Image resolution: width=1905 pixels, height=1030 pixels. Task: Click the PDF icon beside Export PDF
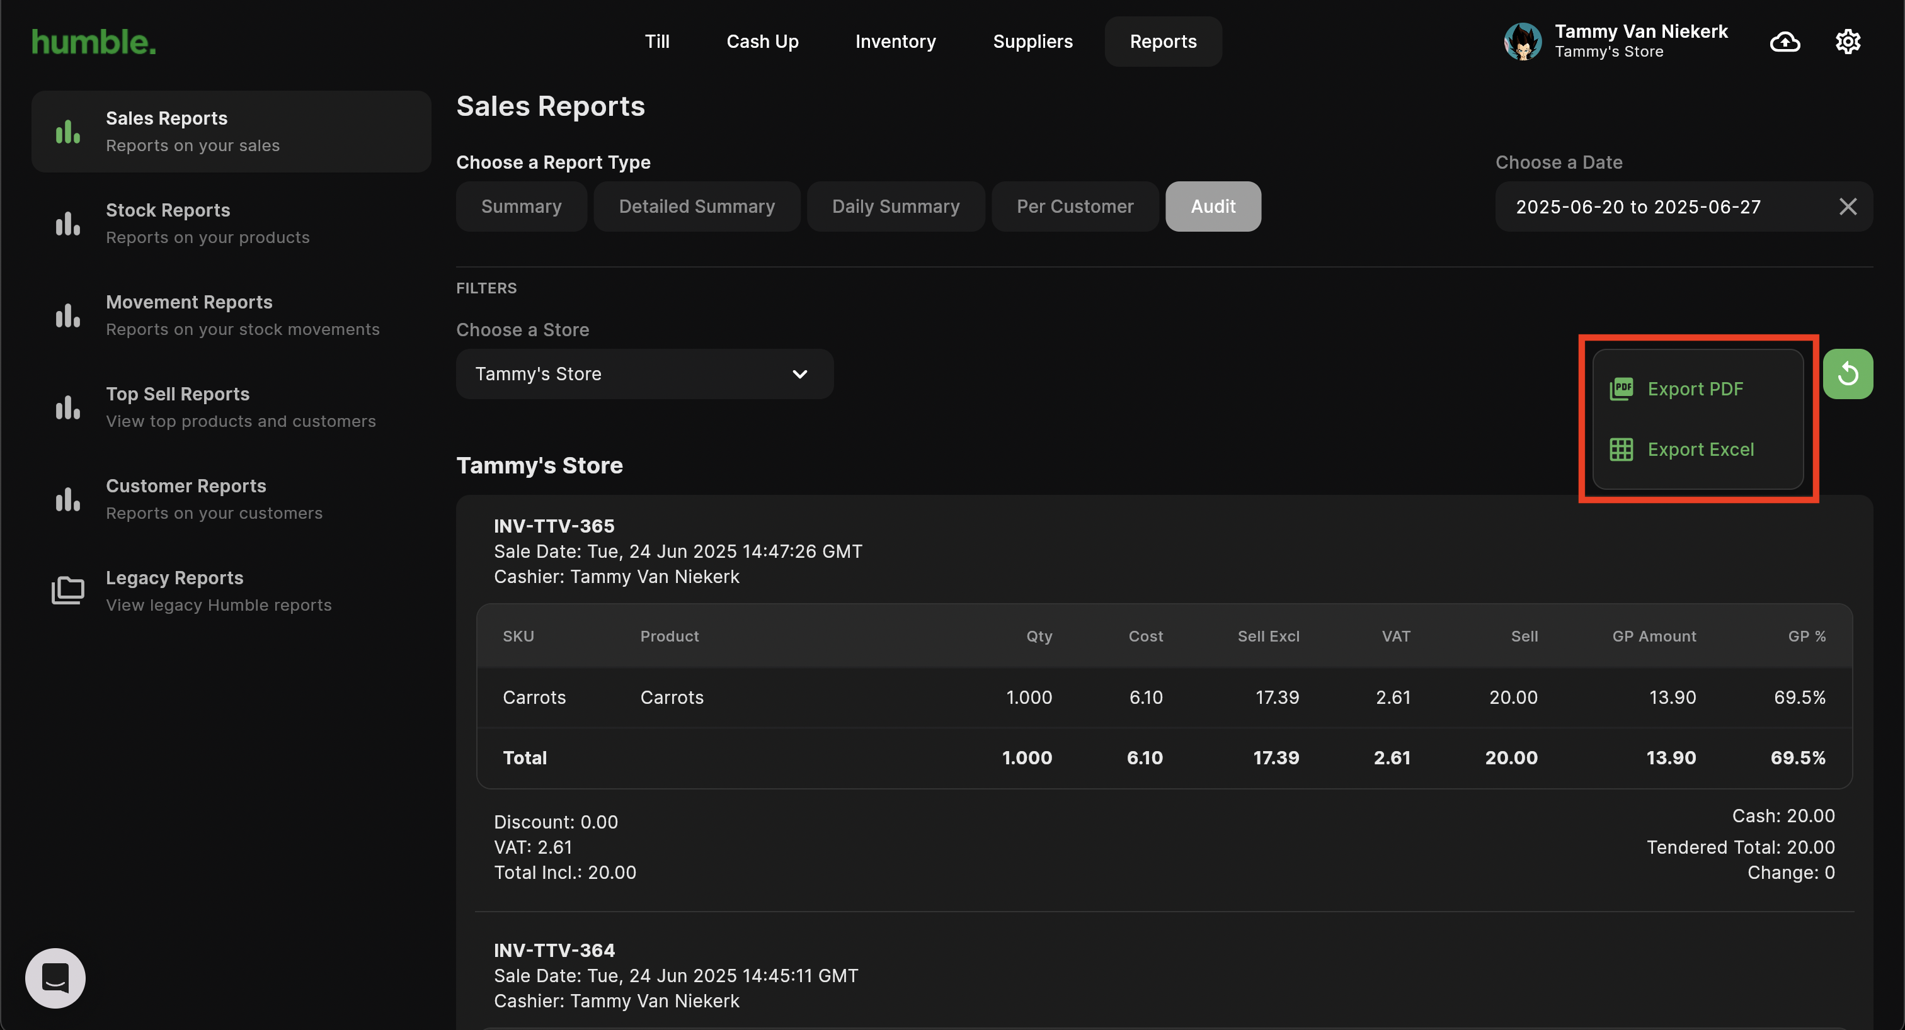coord(1621,388)
